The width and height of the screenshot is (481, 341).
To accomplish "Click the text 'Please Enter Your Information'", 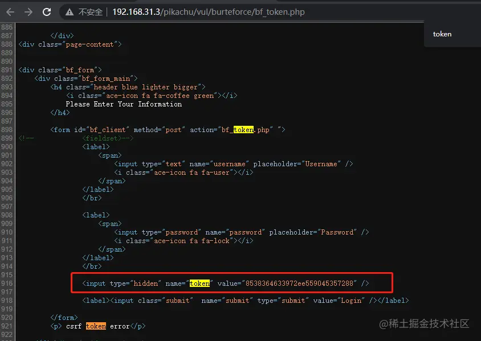I will tap(124, 104).
